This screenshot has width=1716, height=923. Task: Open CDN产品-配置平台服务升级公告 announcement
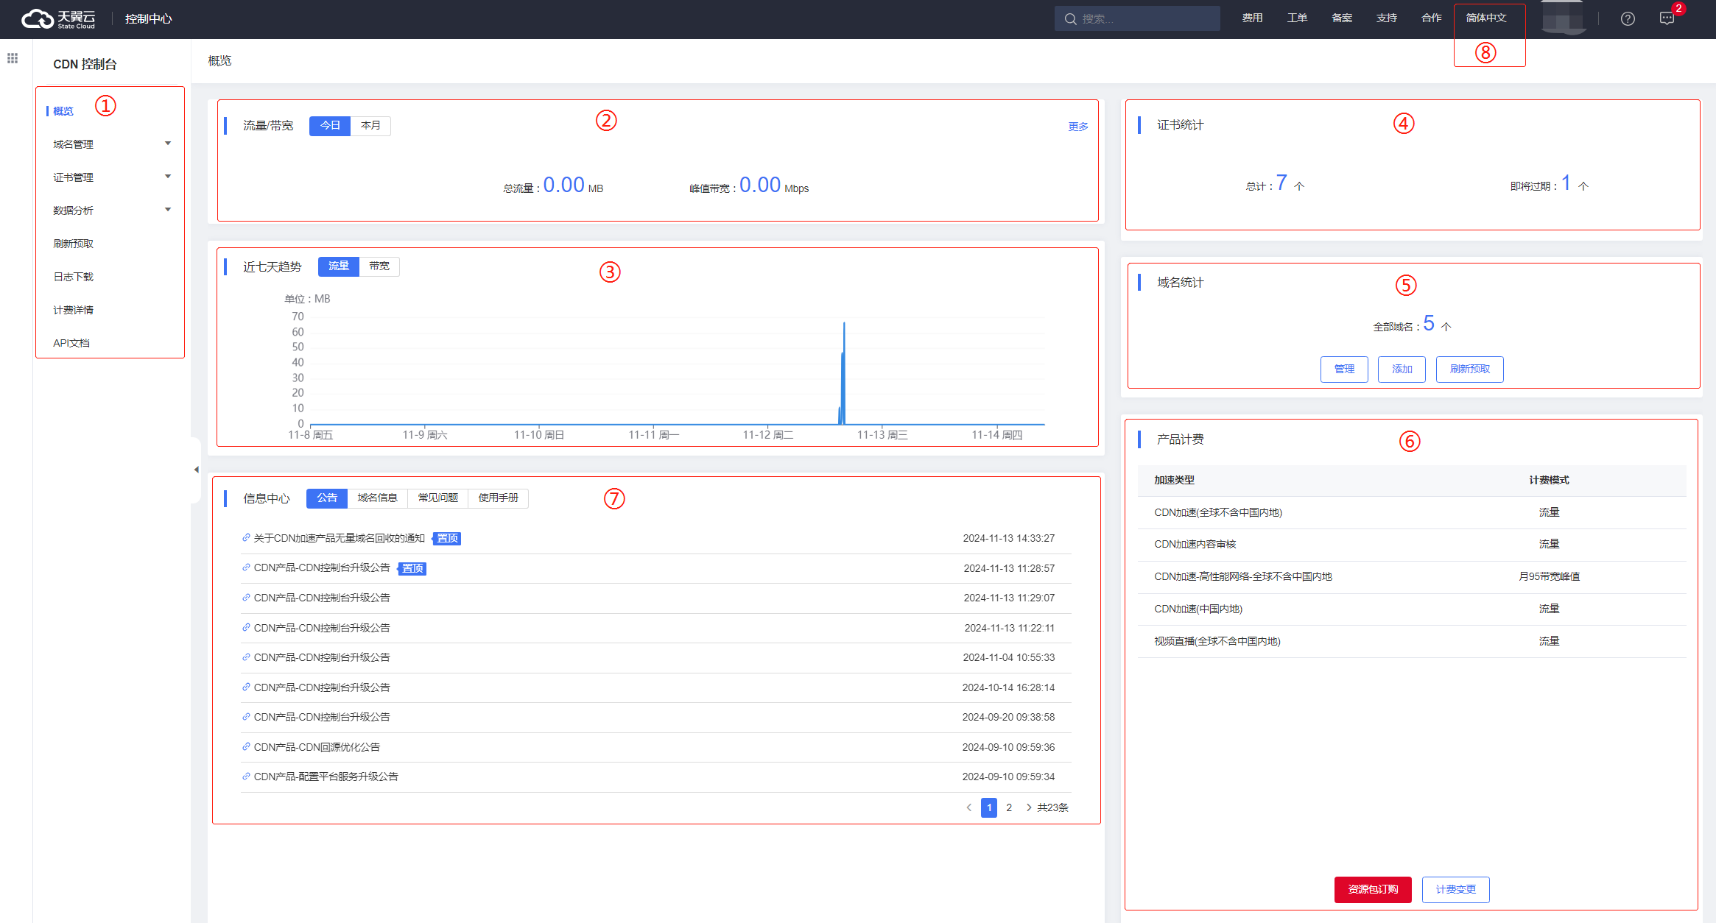pyautogui.click(x=326, y=777)
